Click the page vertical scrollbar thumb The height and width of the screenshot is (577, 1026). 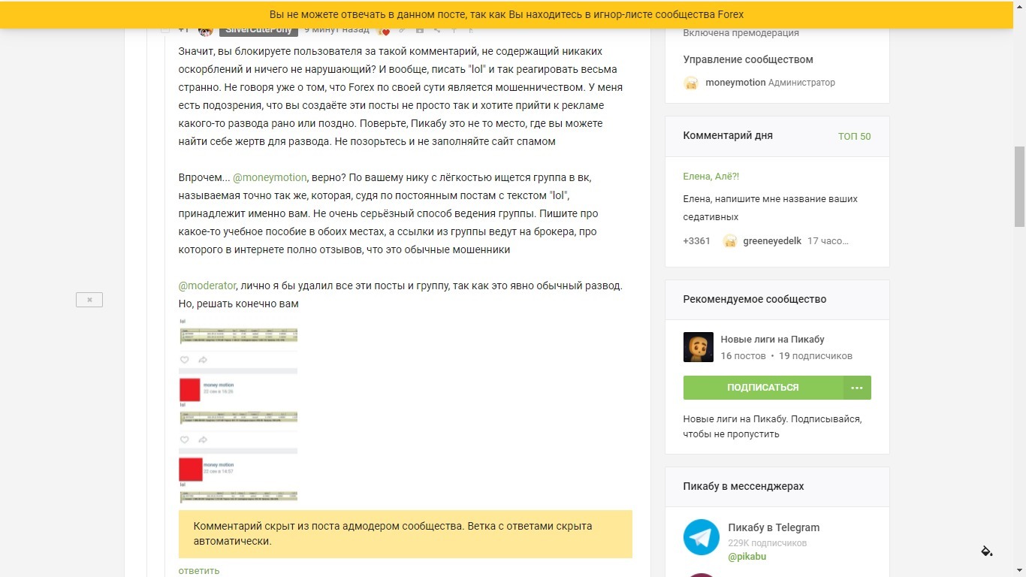[1019, 186]
